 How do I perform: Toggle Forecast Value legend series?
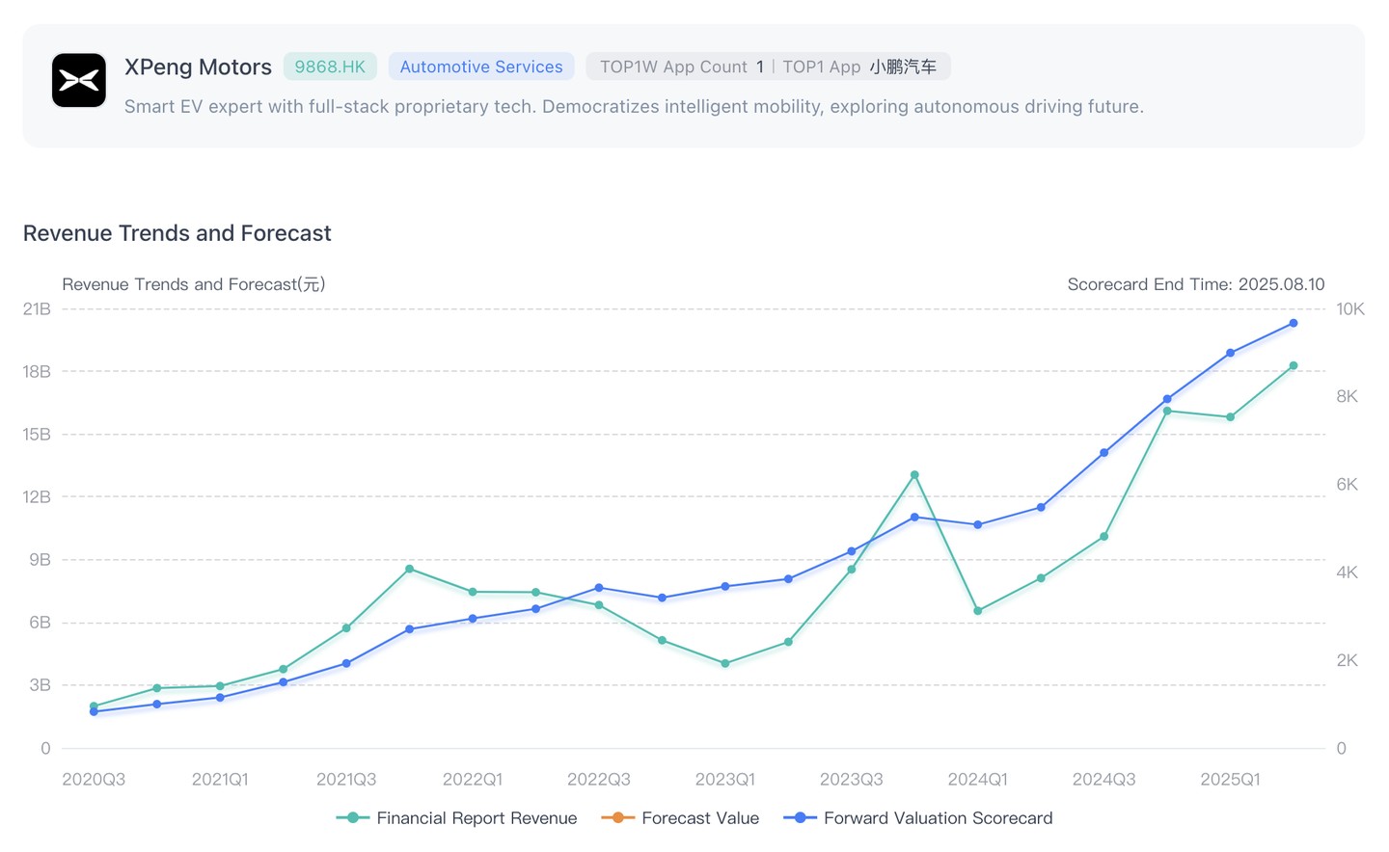point(700,818)
